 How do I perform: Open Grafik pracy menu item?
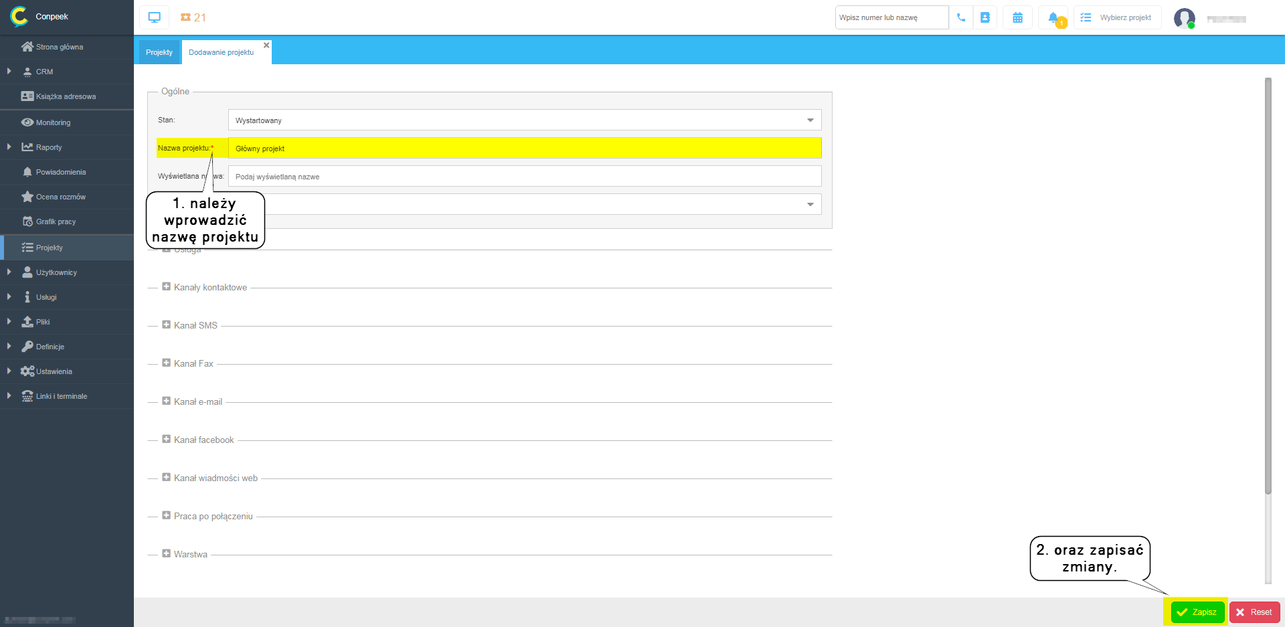[x=67, y=221]
